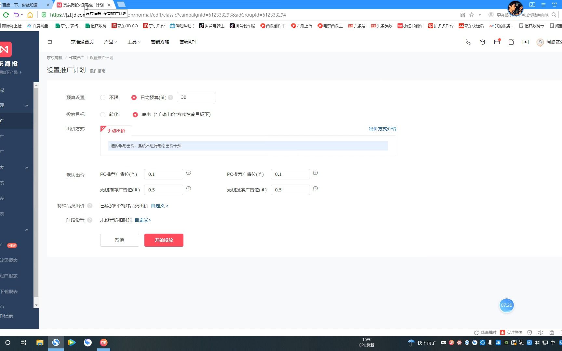The width and height of the screenshot is (562, 351).
Task: Open the 操作指南 link
Action: 98,71
